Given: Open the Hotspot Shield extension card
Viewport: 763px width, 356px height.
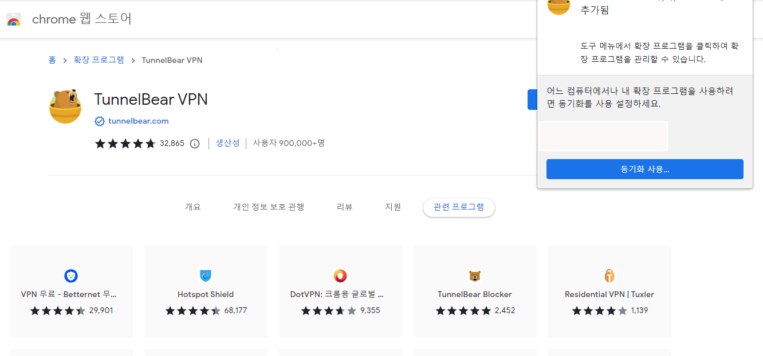Looking at the screenshot, I should click(x=206, y=291).
